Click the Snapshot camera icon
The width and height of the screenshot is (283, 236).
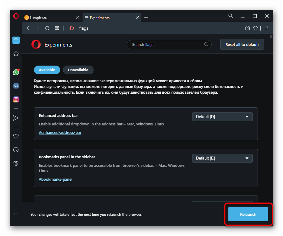(248, 28)
